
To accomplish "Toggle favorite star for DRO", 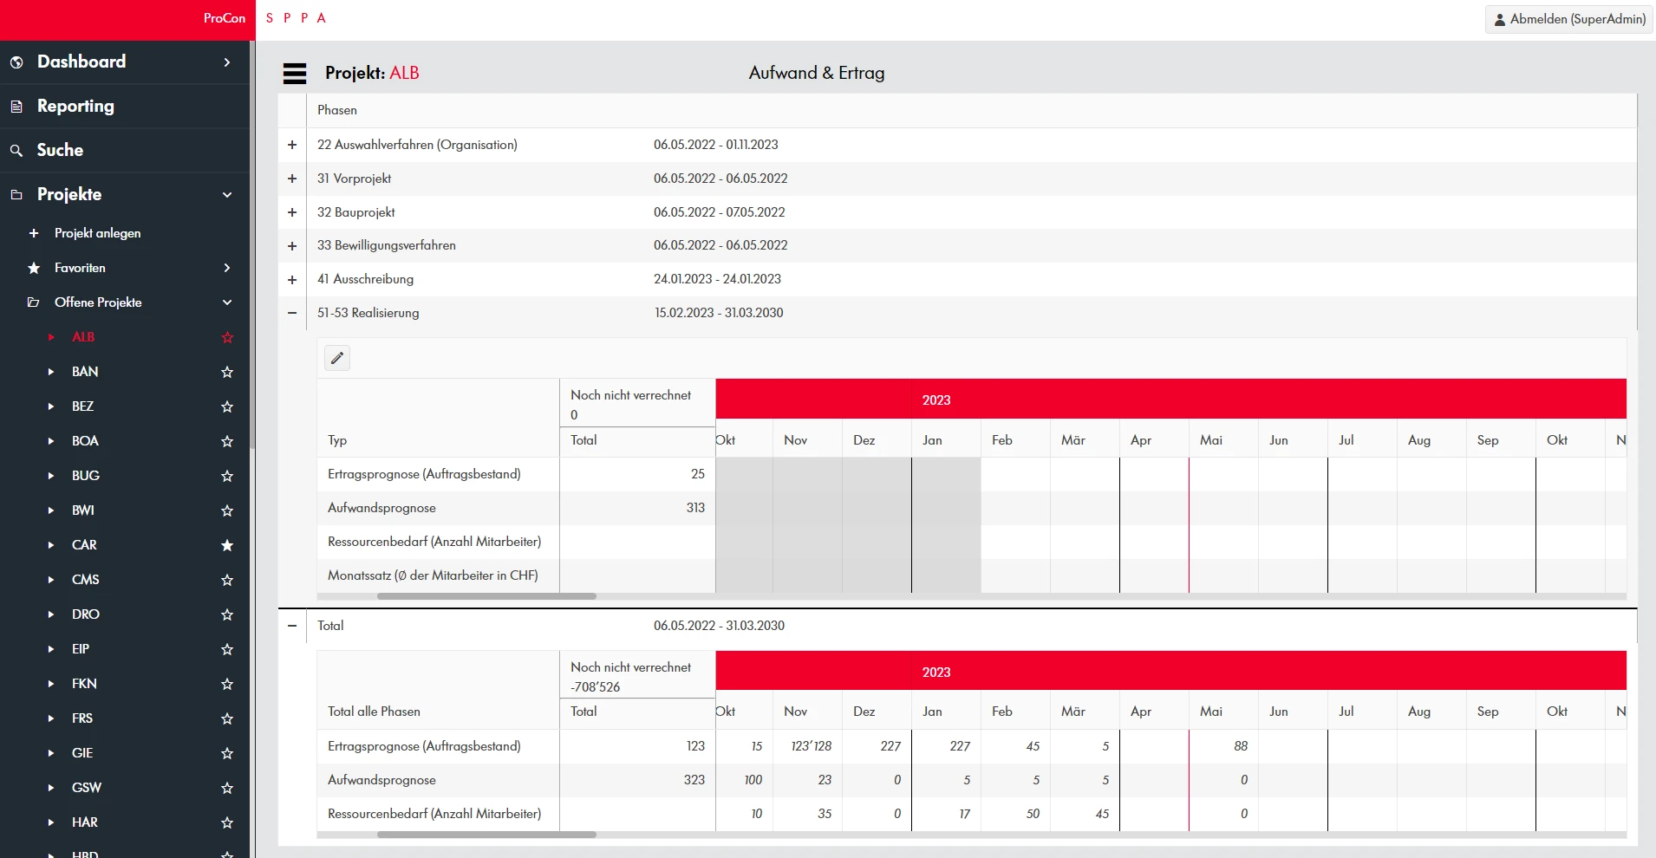I will pos(227,614).
